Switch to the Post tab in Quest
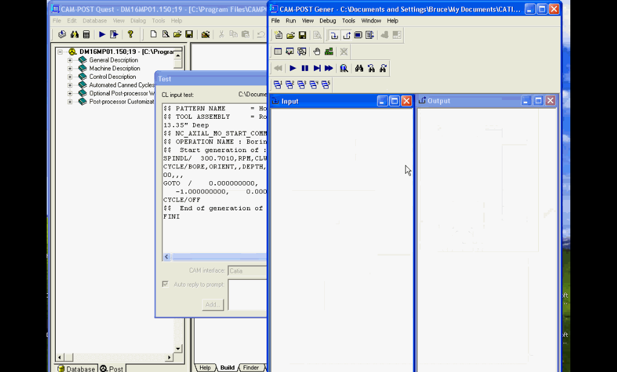The image size is (617, 372). [112, 368]
